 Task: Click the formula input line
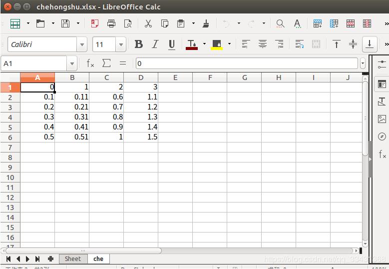point(247,63)
